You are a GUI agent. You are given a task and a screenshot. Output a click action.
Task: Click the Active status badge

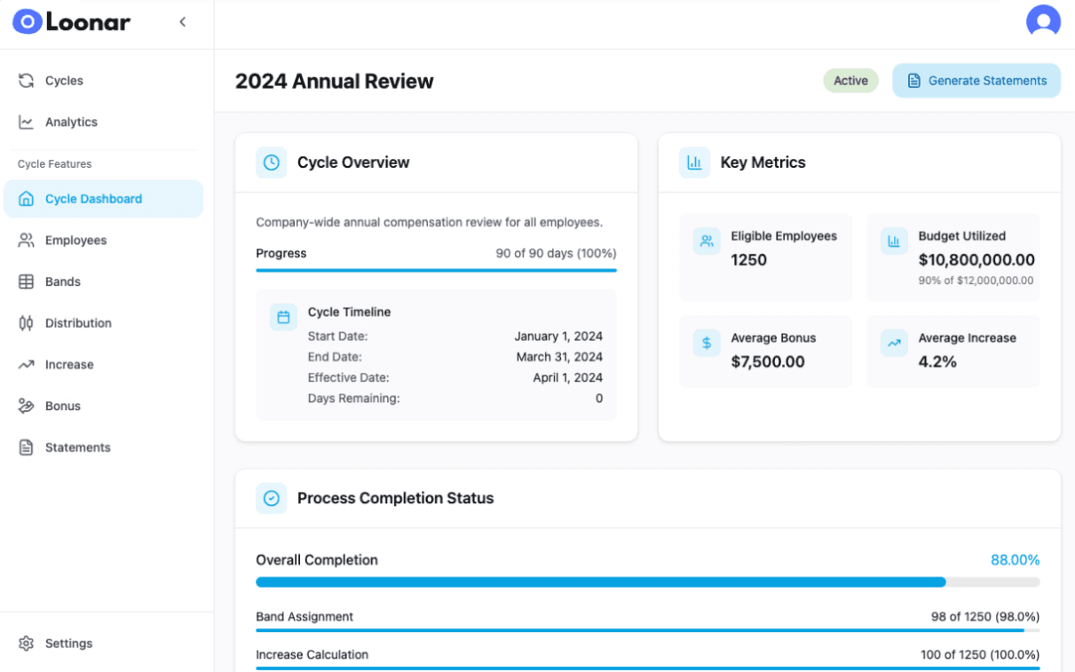pos(850,80)
